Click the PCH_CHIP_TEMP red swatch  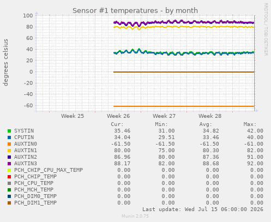pos(9,177)
